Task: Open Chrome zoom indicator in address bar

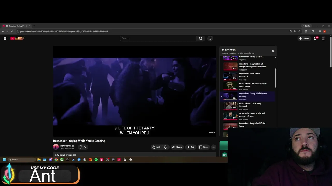Action: 295,32
